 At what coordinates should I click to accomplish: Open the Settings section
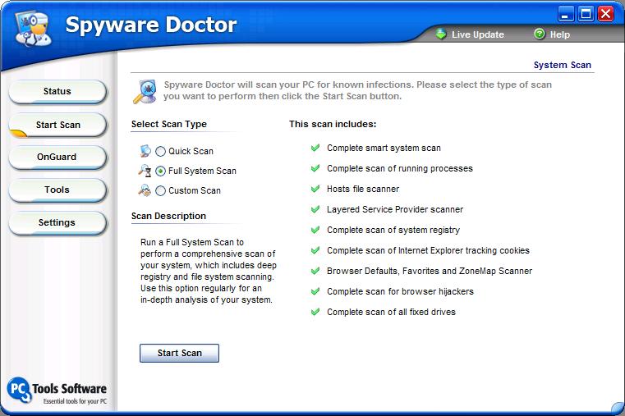(57, 223)
